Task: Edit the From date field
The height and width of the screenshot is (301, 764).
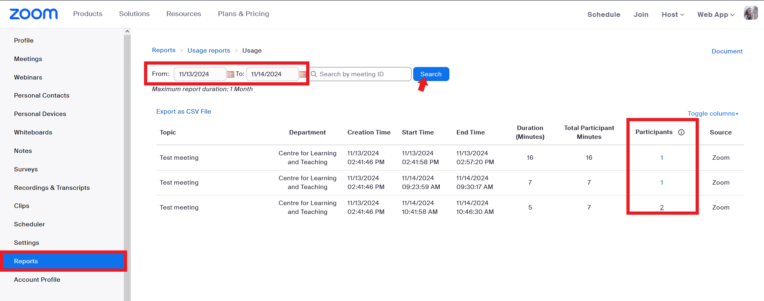Action: click(199, 74)
